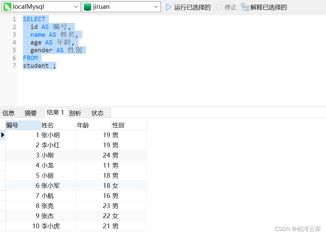Select the 编号 cell 8

click(x=23, y=206)
